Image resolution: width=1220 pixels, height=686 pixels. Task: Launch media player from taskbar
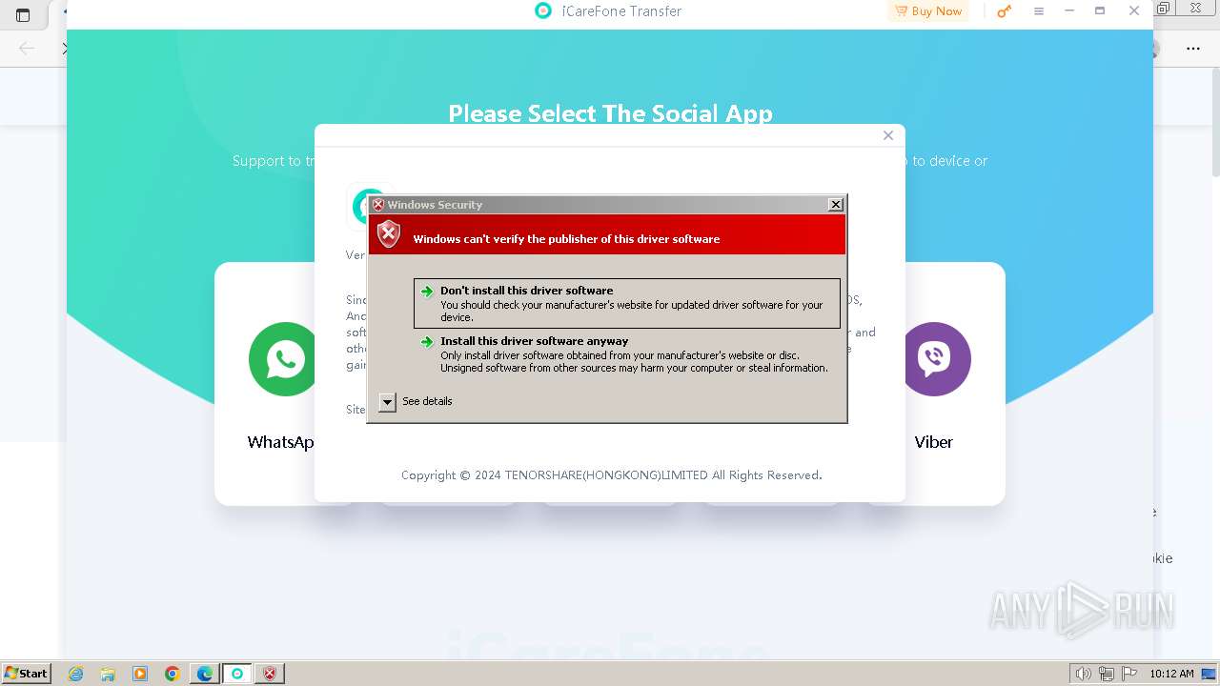click(x=140, y=674)
